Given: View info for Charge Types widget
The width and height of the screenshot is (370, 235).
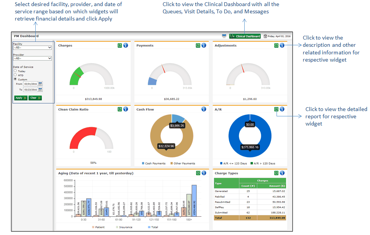Looking at the screenshot, I should [282, 173].
